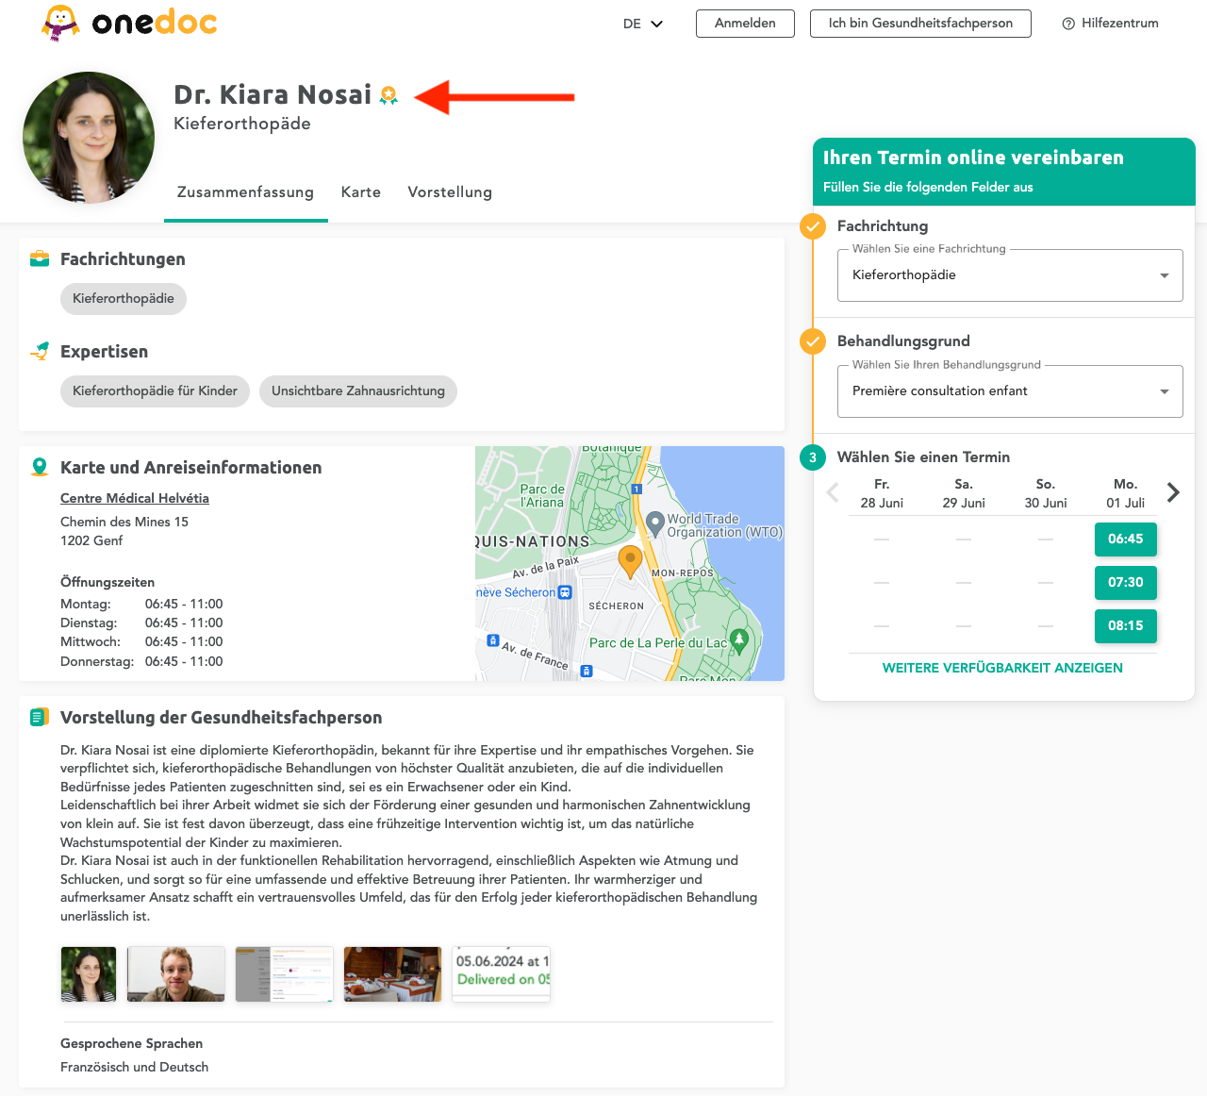Open the Behandlungsgrund dropdown

point(1009,391)
